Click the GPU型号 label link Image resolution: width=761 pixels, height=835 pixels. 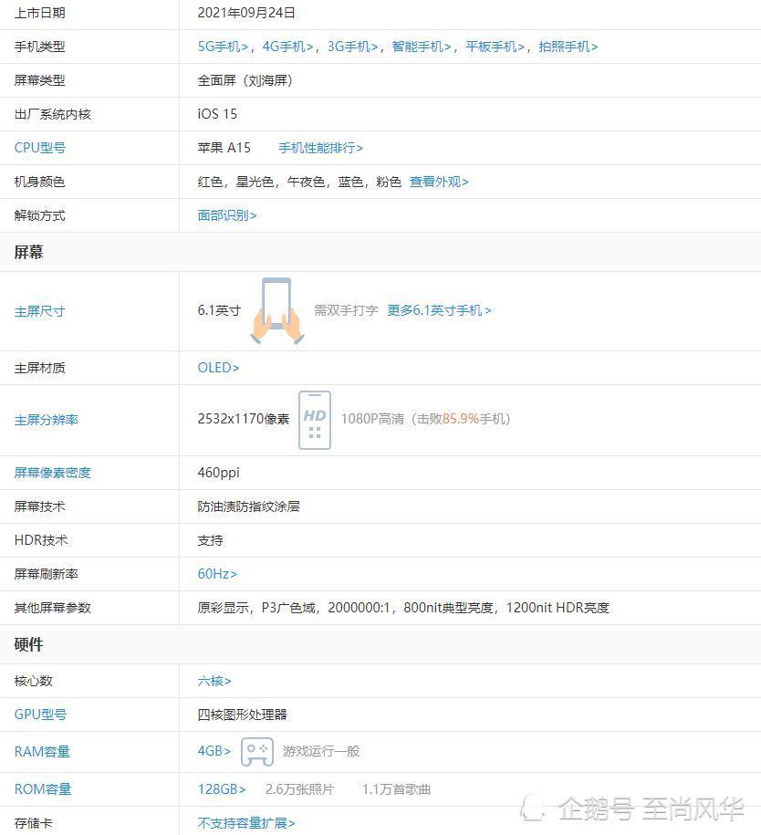40,715
